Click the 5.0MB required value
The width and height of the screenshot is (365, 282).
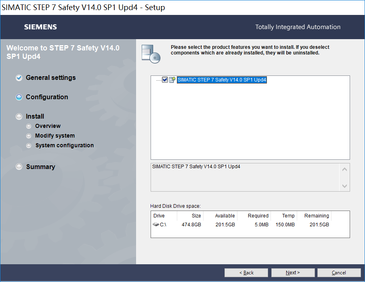(262, 225)
